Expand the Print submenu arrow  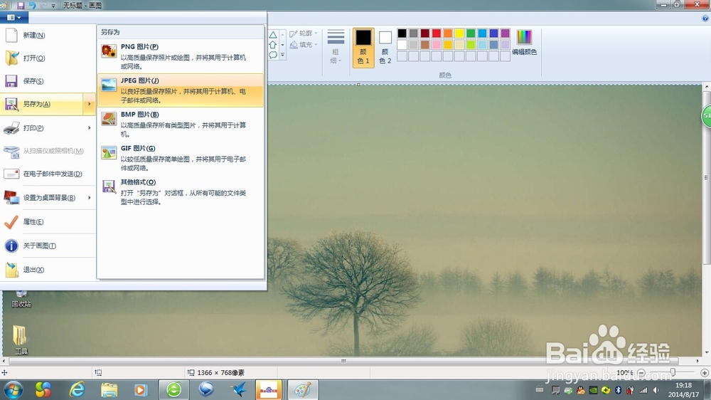coord(90,128)
